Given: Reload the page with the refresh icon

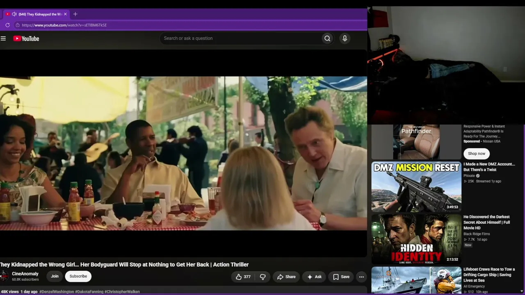Looking at the screenshot, I should 7,25.
